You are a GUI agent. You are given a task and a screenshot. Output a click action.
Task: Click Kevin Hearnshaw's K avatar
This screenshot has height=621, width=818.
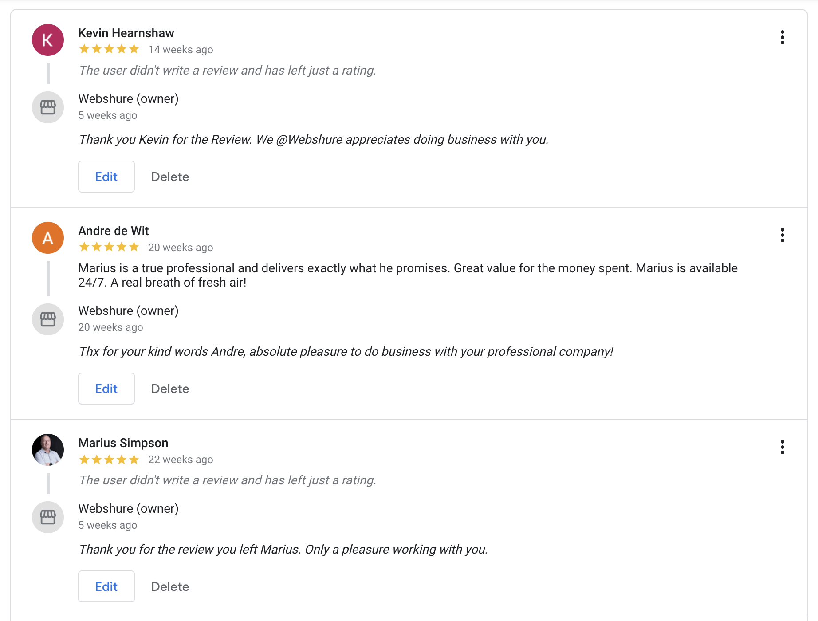(x=48, y=40)
